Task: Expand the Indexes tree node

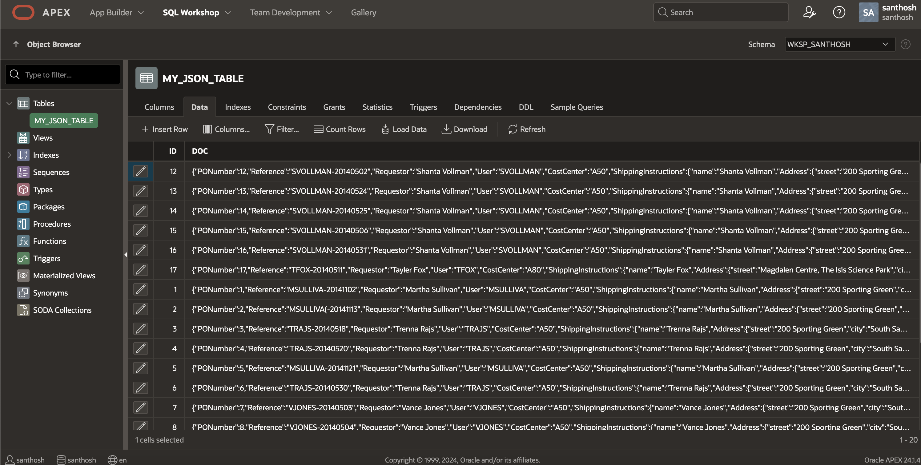Action: (x=9, y=155)
